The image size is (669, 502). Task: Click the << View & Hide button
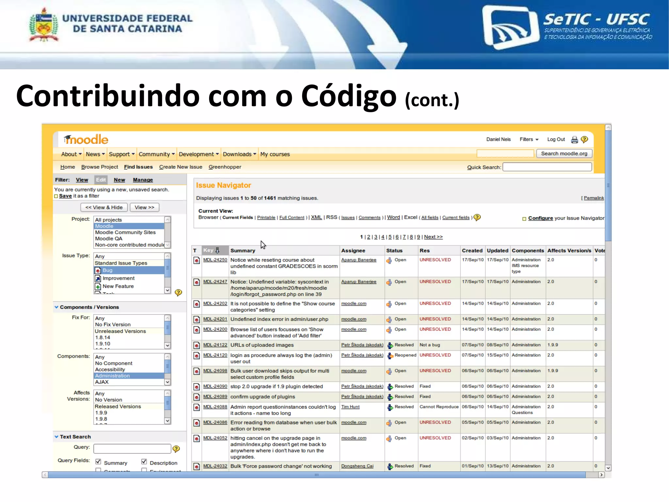point(104,207)
